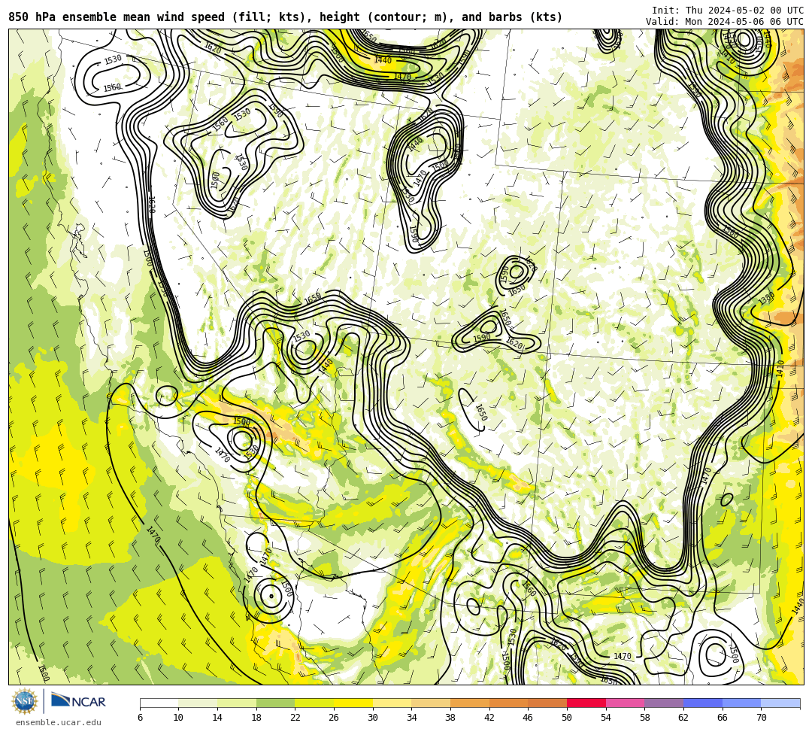Click the colorbar tick label 42
Screen dimensions: 812x732
489,718
